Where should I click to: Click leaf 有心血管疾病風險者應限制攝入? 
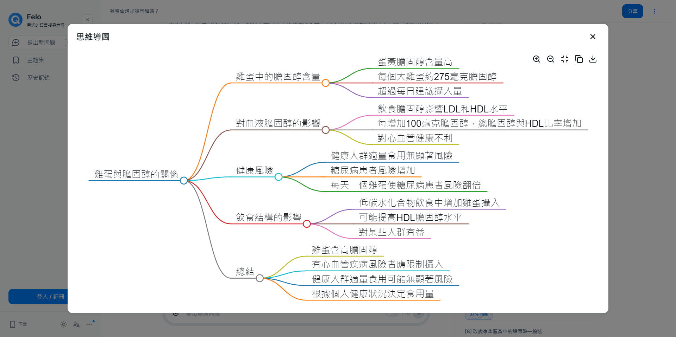[377, 264]
